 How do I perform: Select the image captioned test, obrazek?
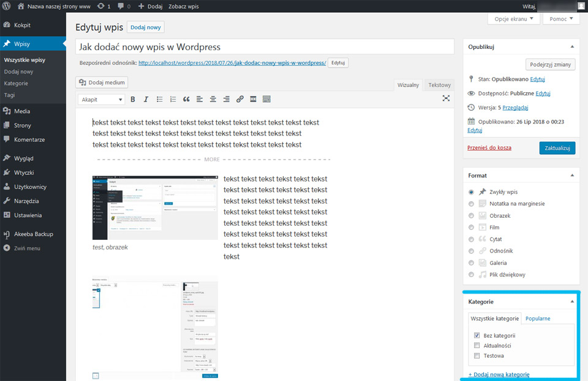click(155, 207)
